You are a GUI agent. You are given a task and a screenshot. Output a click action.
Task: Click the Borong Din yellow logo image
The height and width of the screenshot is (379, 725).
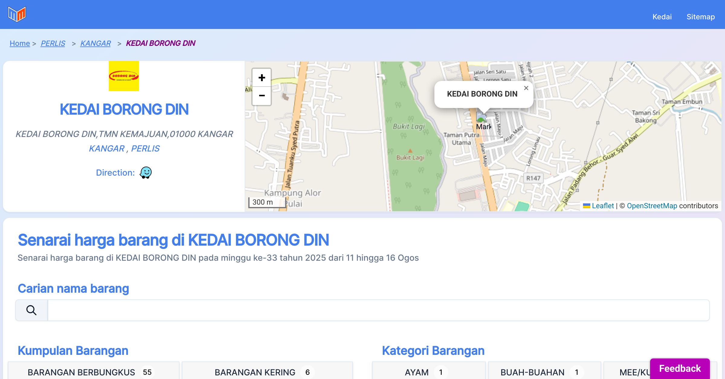pos(124,76)
